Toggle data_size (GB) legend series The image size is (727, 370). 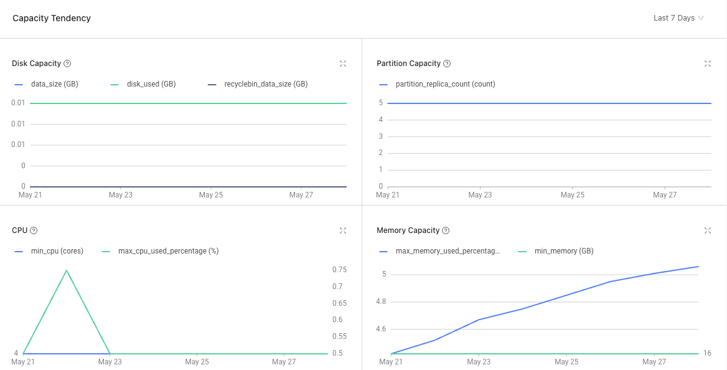click(x=46, y=85)
